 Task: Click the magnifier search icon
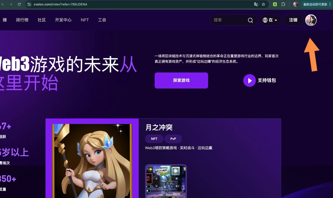250,20
